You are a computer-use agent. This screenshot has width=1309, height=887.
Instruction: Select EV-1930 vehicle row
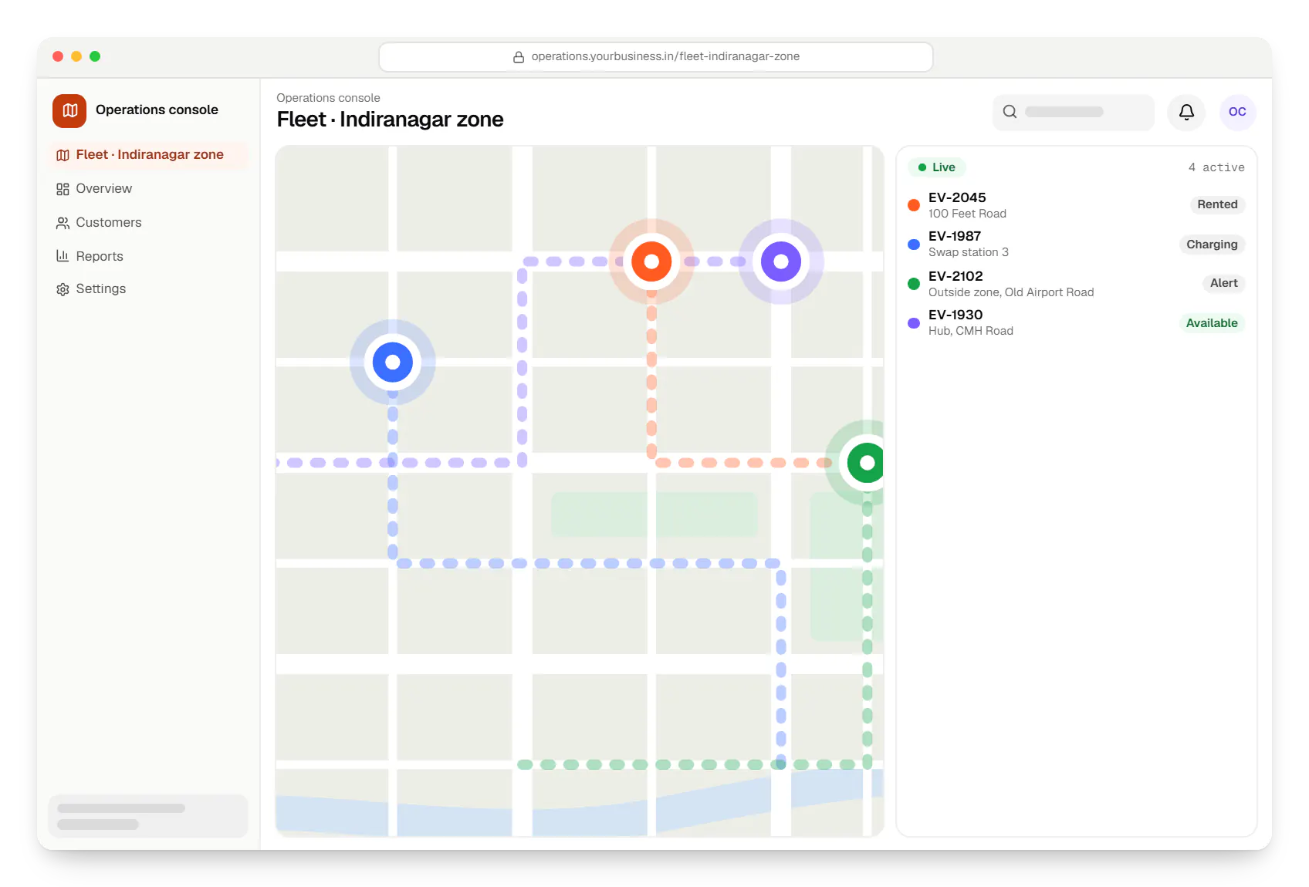[1076, 322]
